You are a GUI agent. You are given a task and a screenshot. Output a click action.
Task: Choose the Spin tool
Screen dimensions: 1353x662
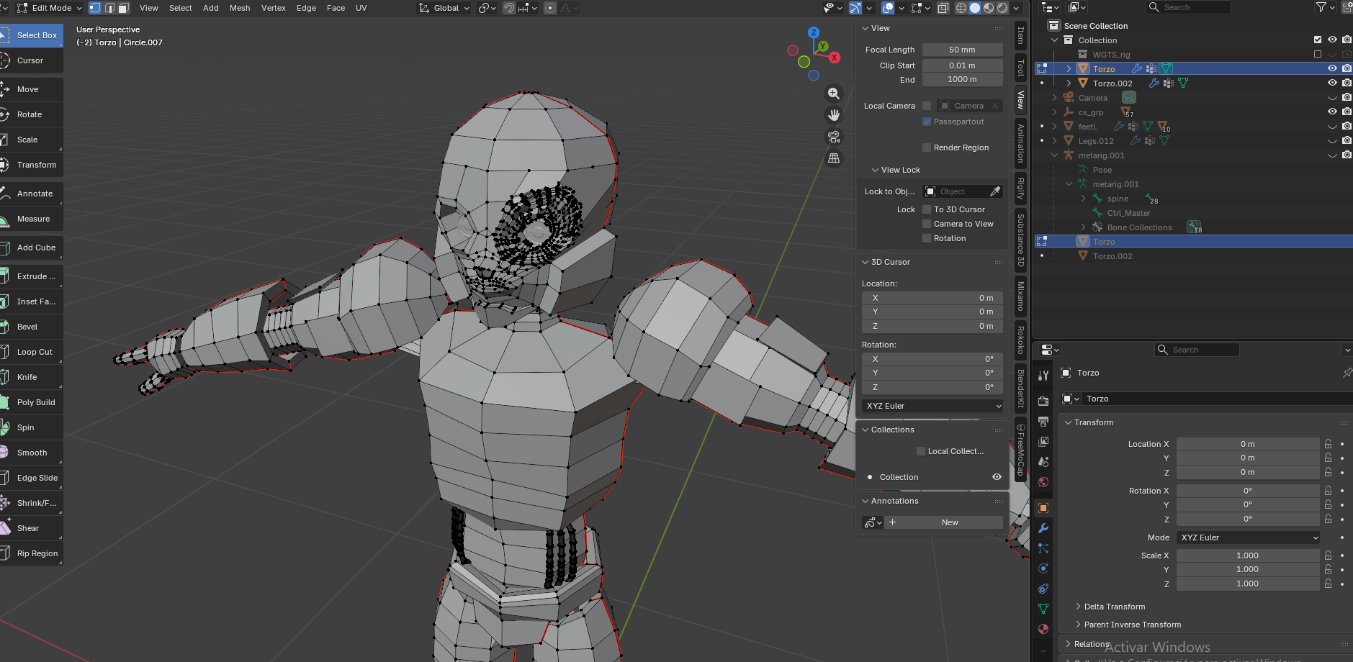32,427
